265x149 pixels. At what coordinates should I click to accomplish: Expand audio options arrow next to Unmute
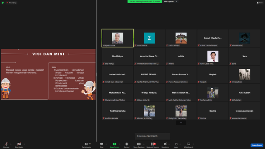click(x=11, y=144)
